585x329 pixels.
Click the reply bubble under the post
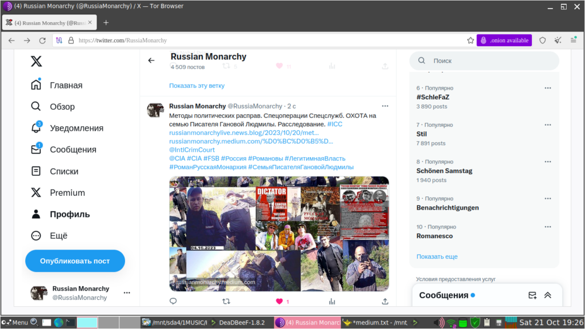[x=173, y=301]
